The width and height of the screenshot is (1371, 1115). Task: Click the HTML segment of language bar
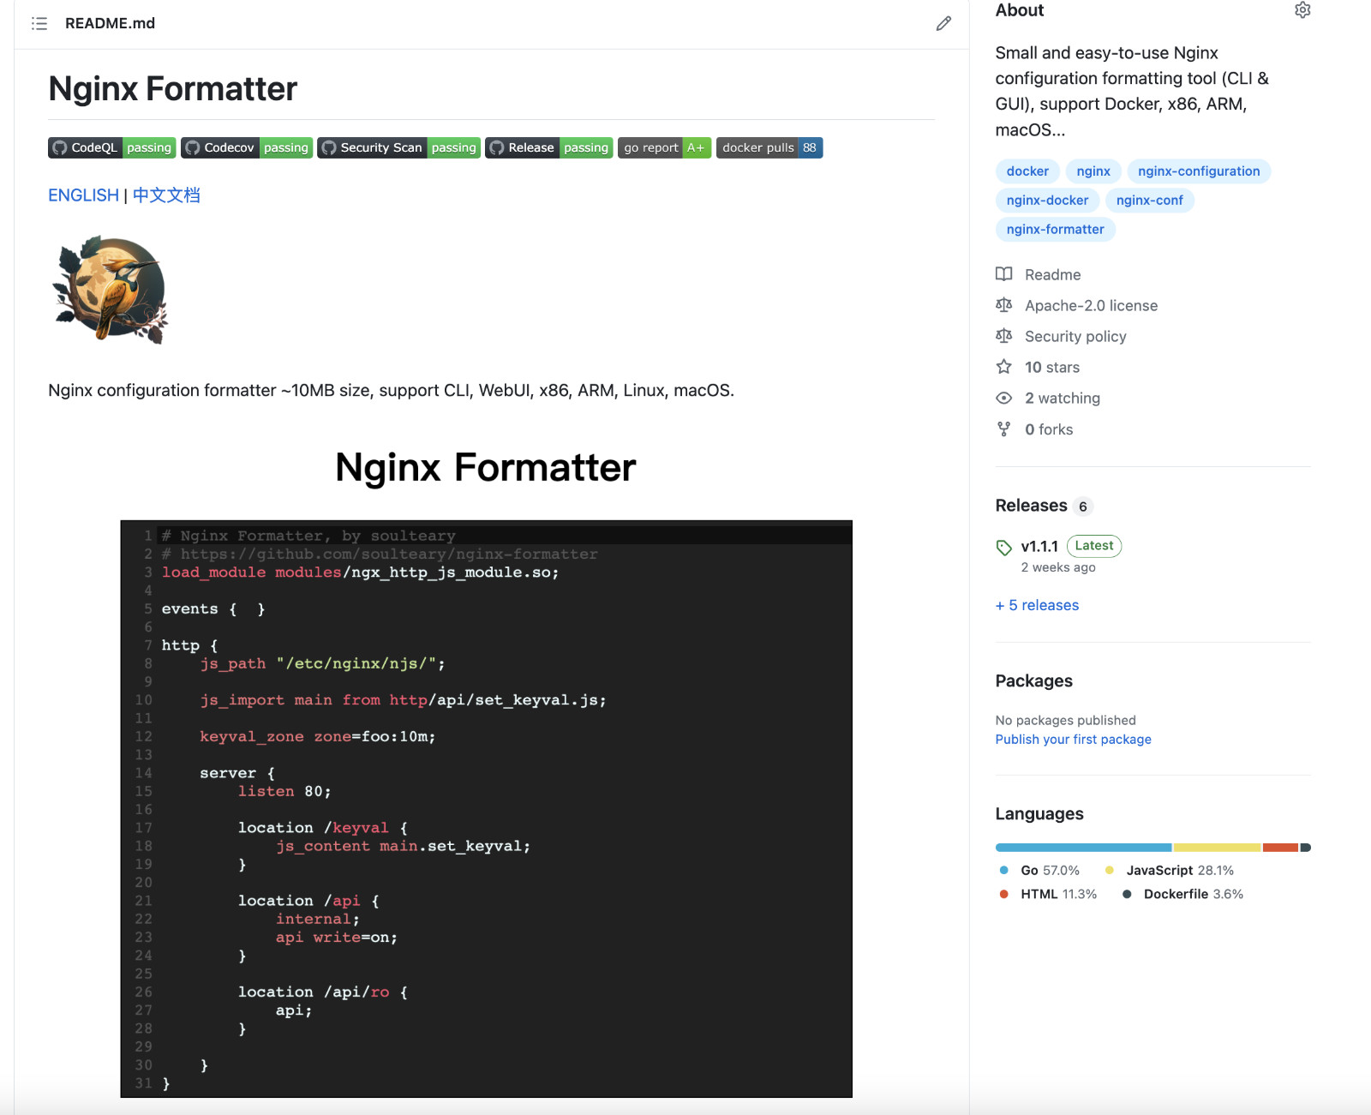click(1280, 848)
